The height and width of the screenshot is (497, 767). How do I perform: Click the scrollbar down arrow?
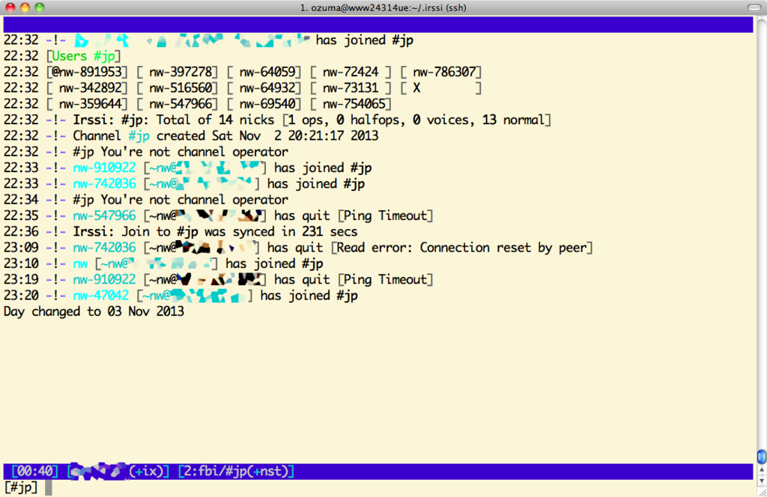(762, 481)
